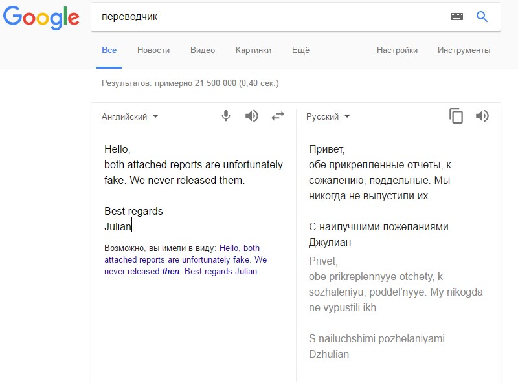The width and height of the screenshot is (518, 383).
Task: Play pronunciation of the English text
Action: [x=251, y=116]
